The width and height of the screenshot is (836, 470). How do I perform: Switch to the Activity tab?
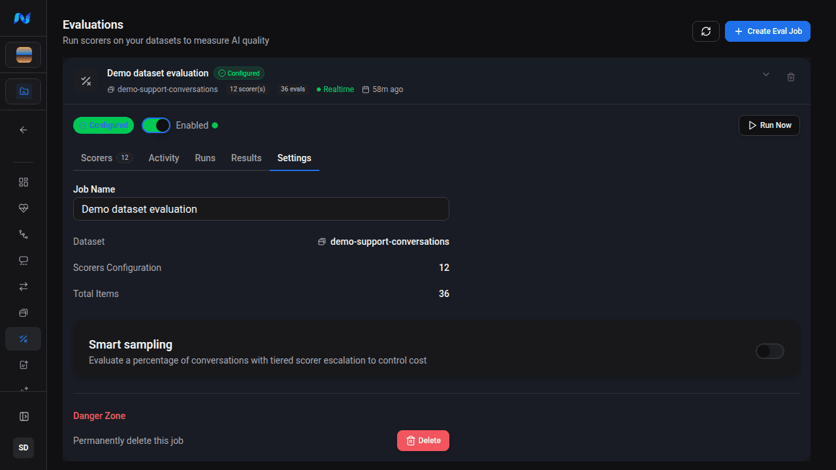pos(164,158)
